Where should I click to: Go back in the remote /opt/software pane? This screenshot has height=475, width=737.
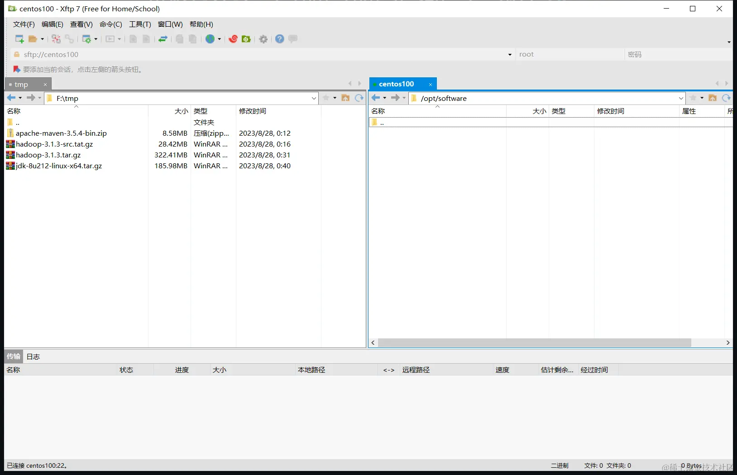[376, 98]
